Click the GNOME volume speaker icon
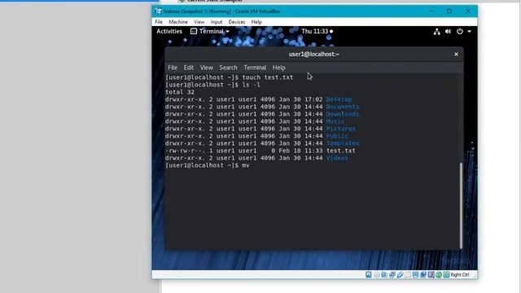Image resolution: width=521 pixels, height=293 pixels. (448, 32)
